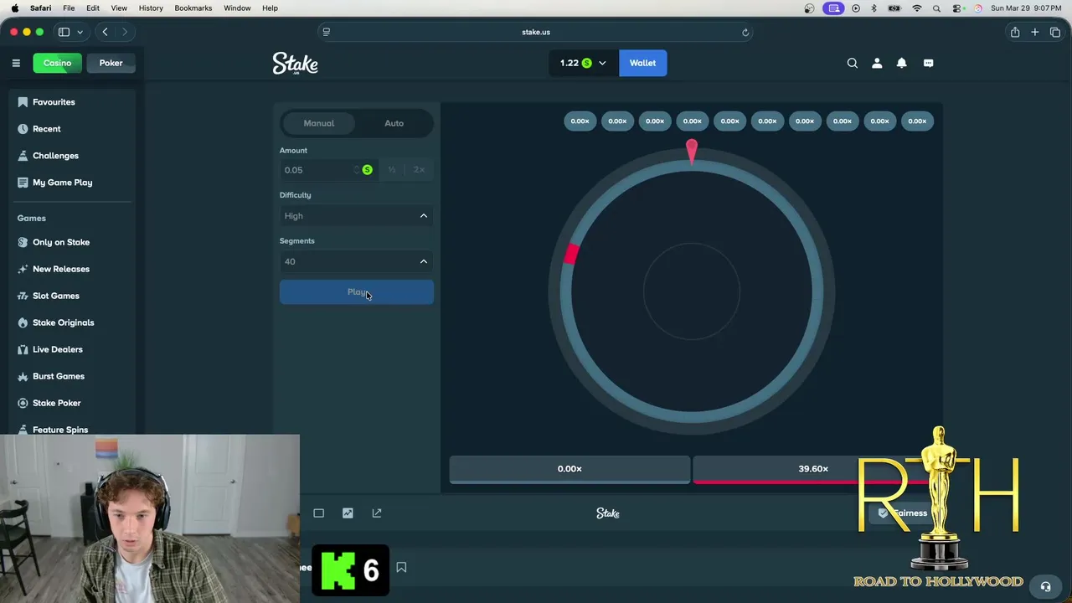Open the Segments 40 dropdown
Viewport: 1072px width, 603px height.
point(356,261)
